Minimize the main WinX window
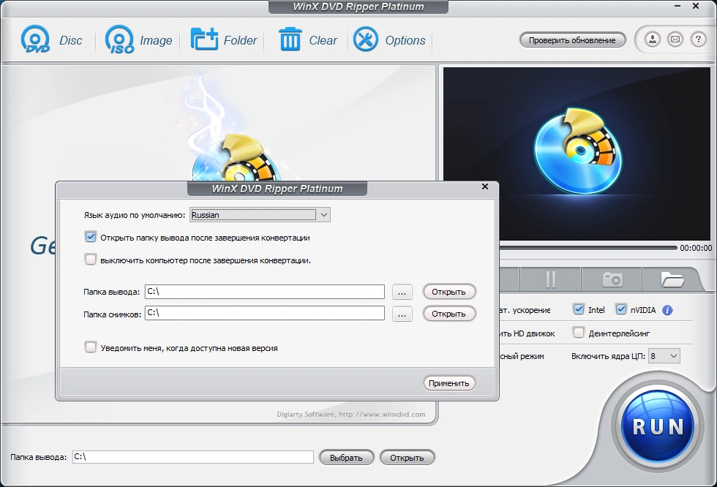Image resolution: width=717 pixels, height=487 pixels. (x=677, y=6)
